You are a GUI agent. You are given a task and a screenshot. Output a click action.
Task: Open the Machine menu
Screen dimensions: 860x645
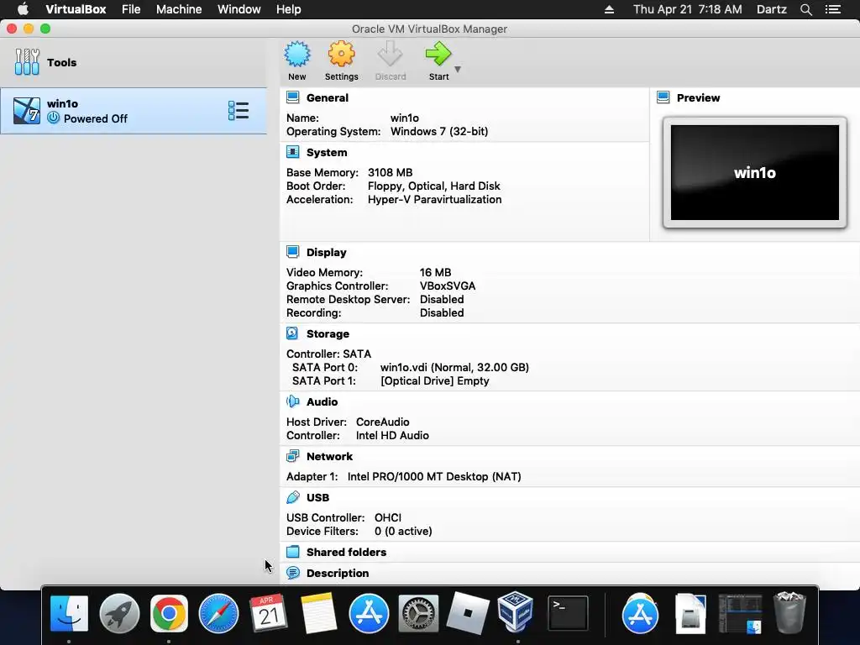179,9
